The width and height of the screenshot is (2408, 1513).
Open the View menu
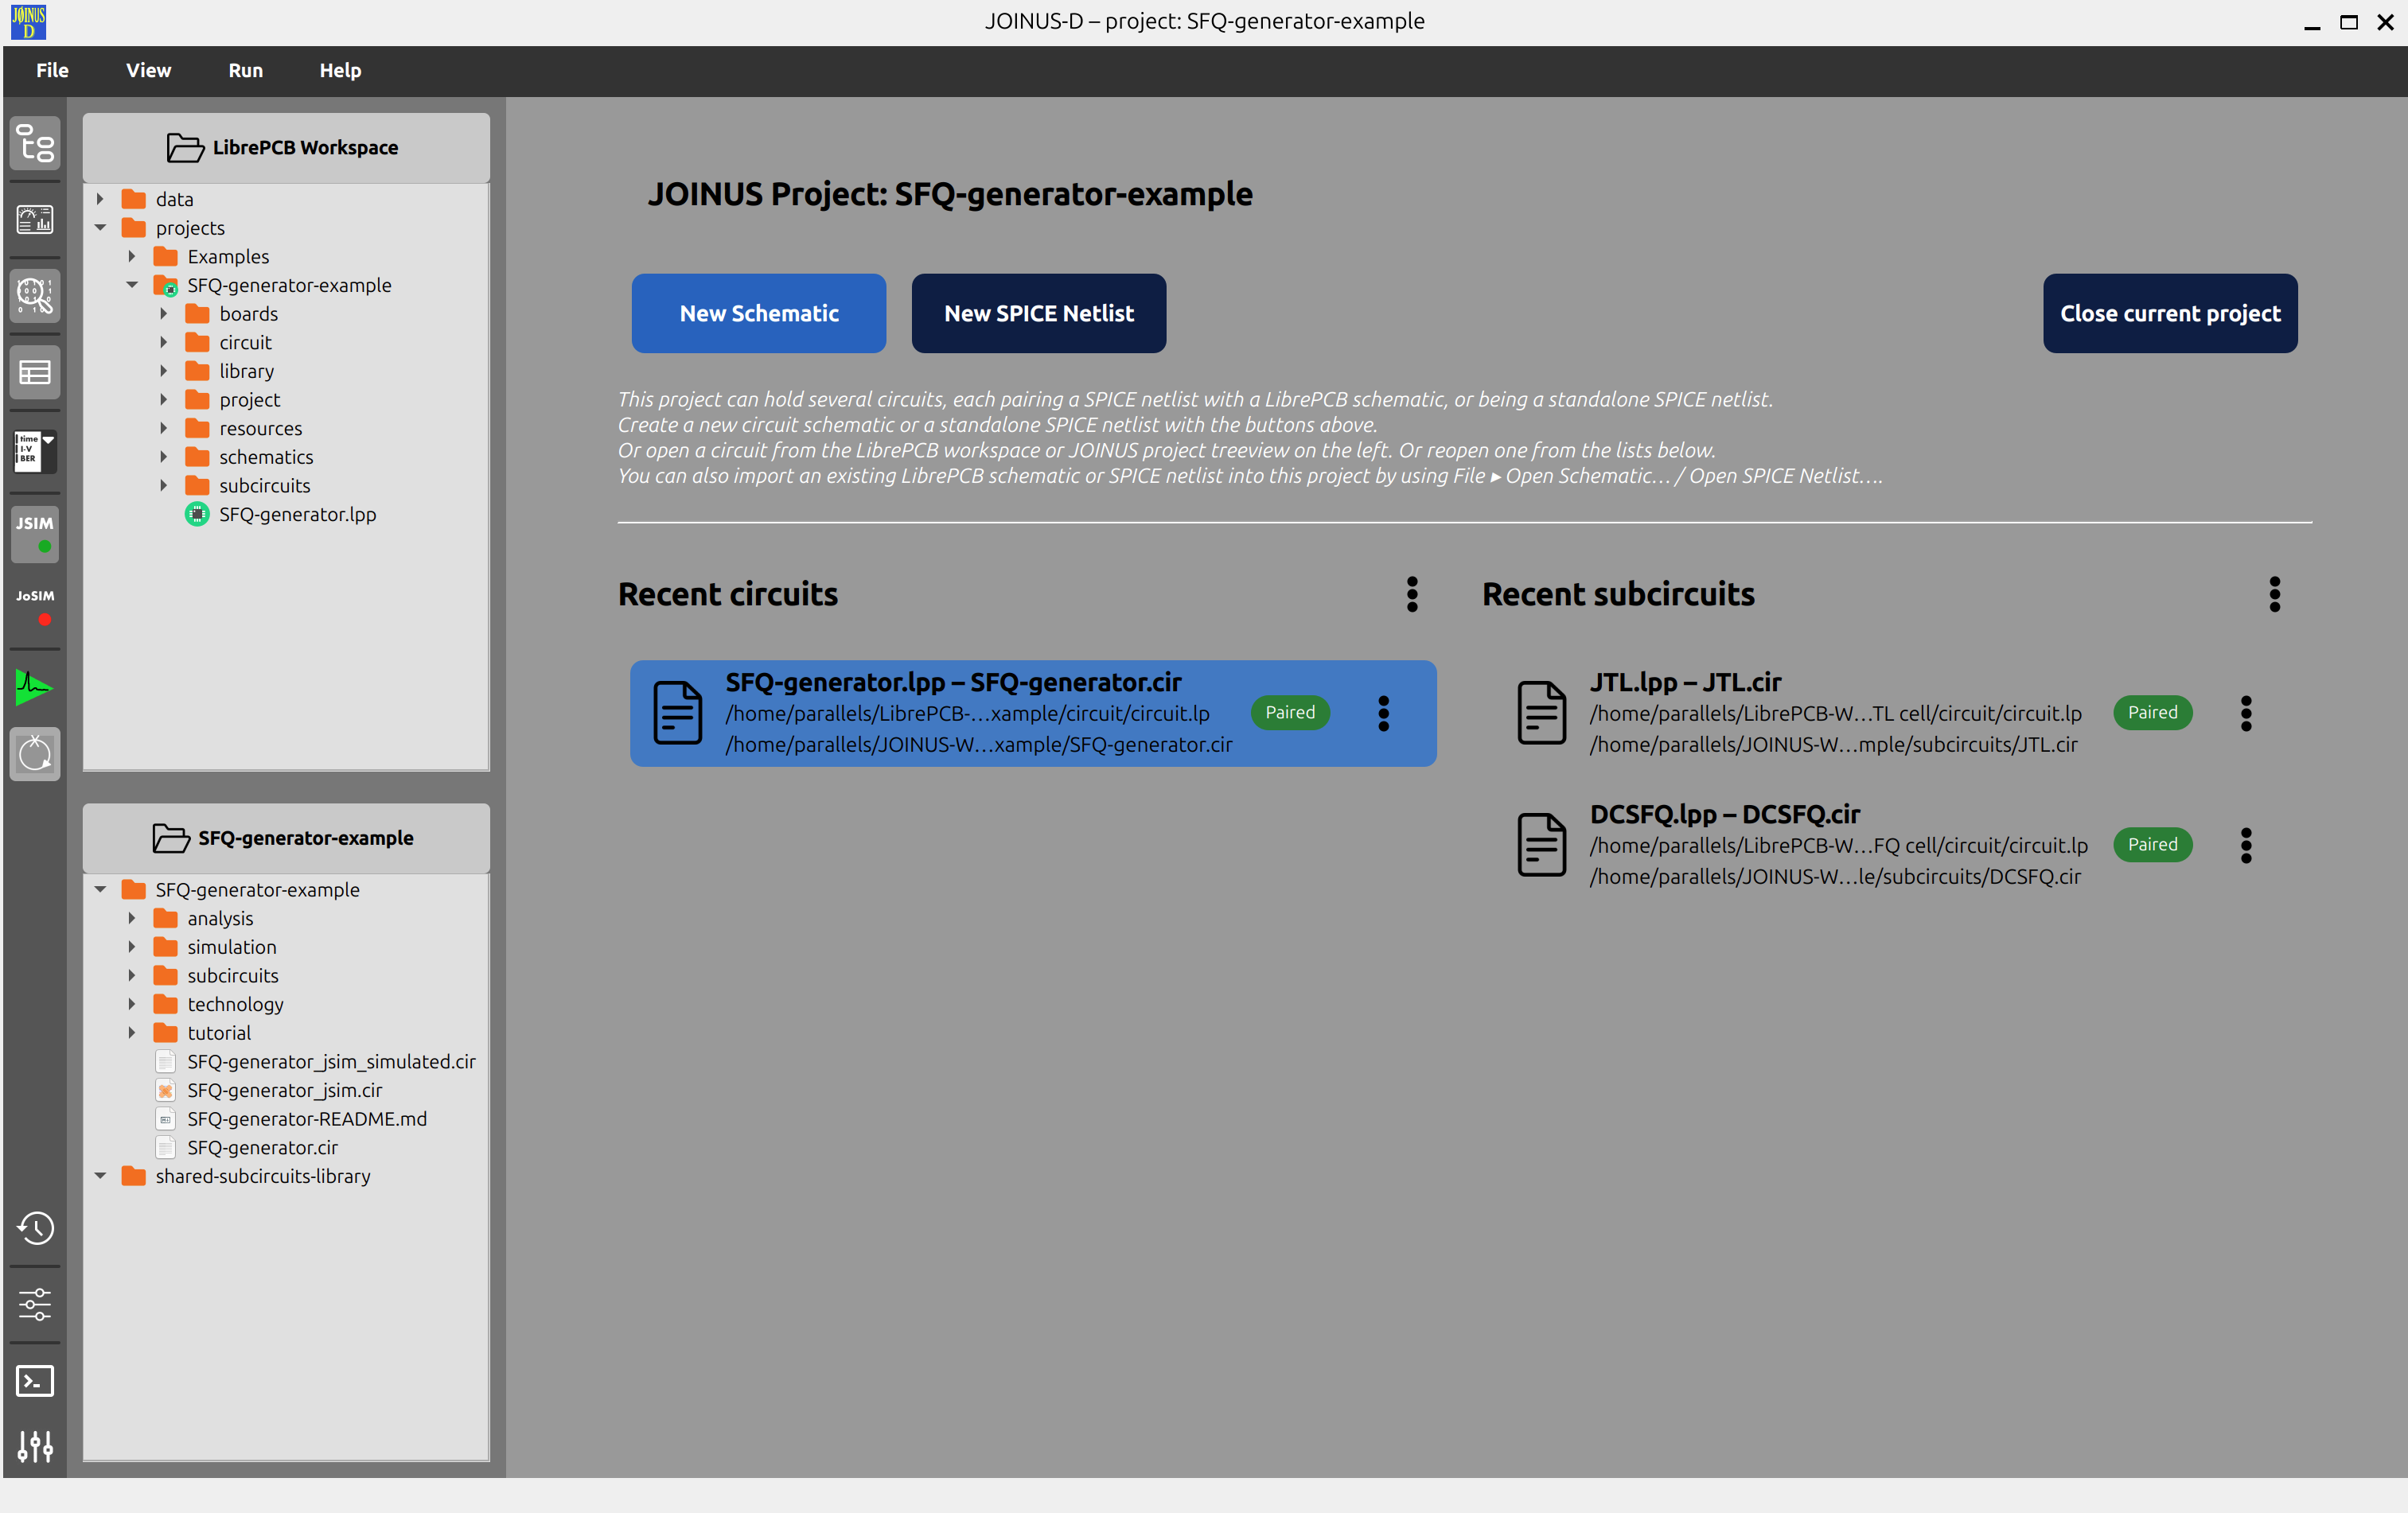click(x=148, y=70)
